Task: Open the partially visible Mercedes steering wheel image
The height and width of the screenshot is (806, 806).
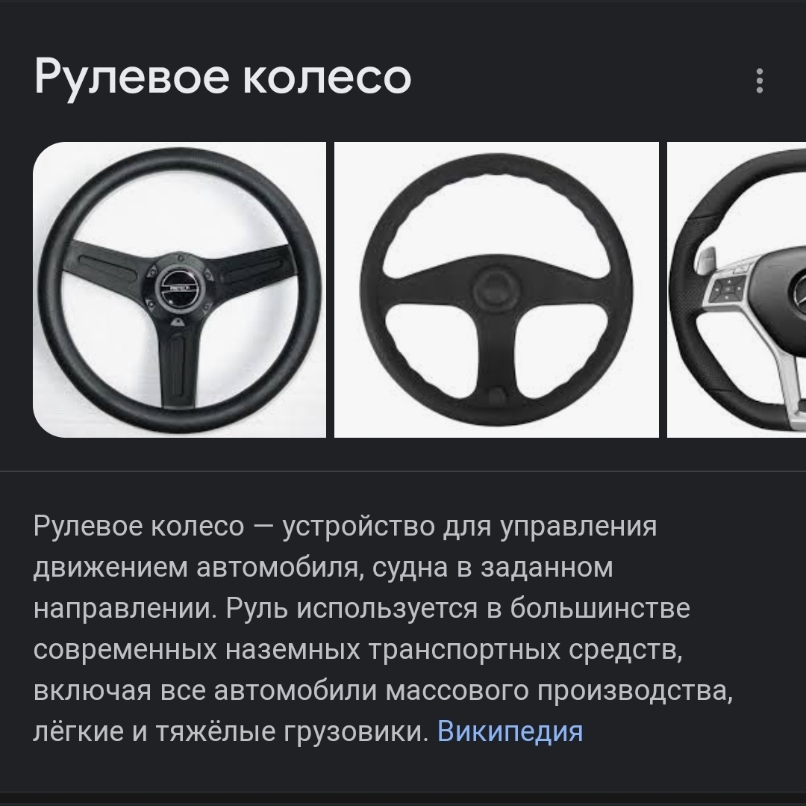Action: click(x=737, y=290)
